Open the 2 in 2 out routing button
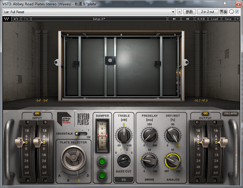Image resolution: width=243 pixels, height=188 pixels. (208, 12)
